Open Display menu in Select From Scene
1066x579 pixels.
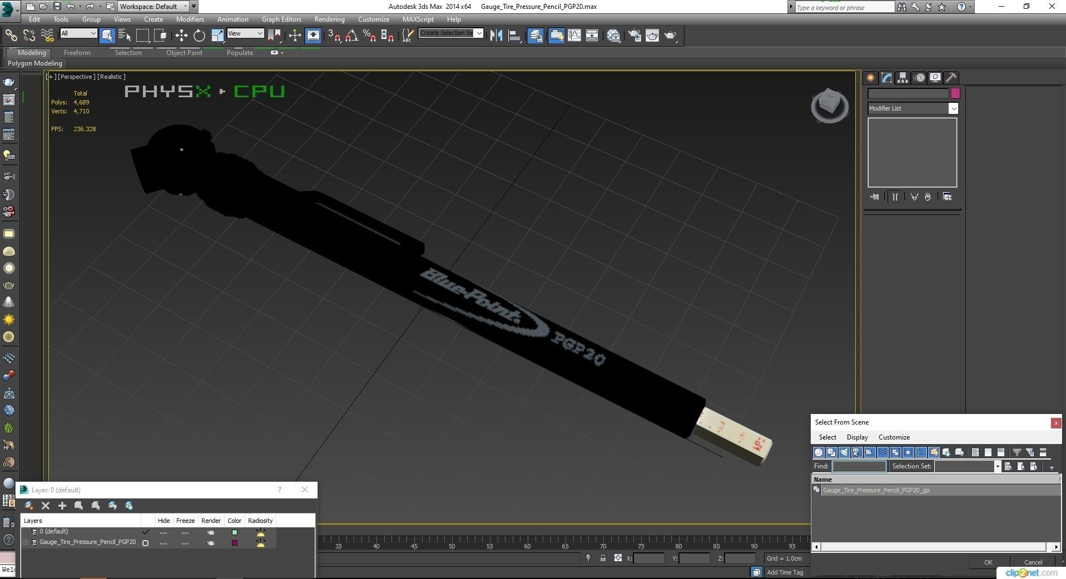(857, 437)
